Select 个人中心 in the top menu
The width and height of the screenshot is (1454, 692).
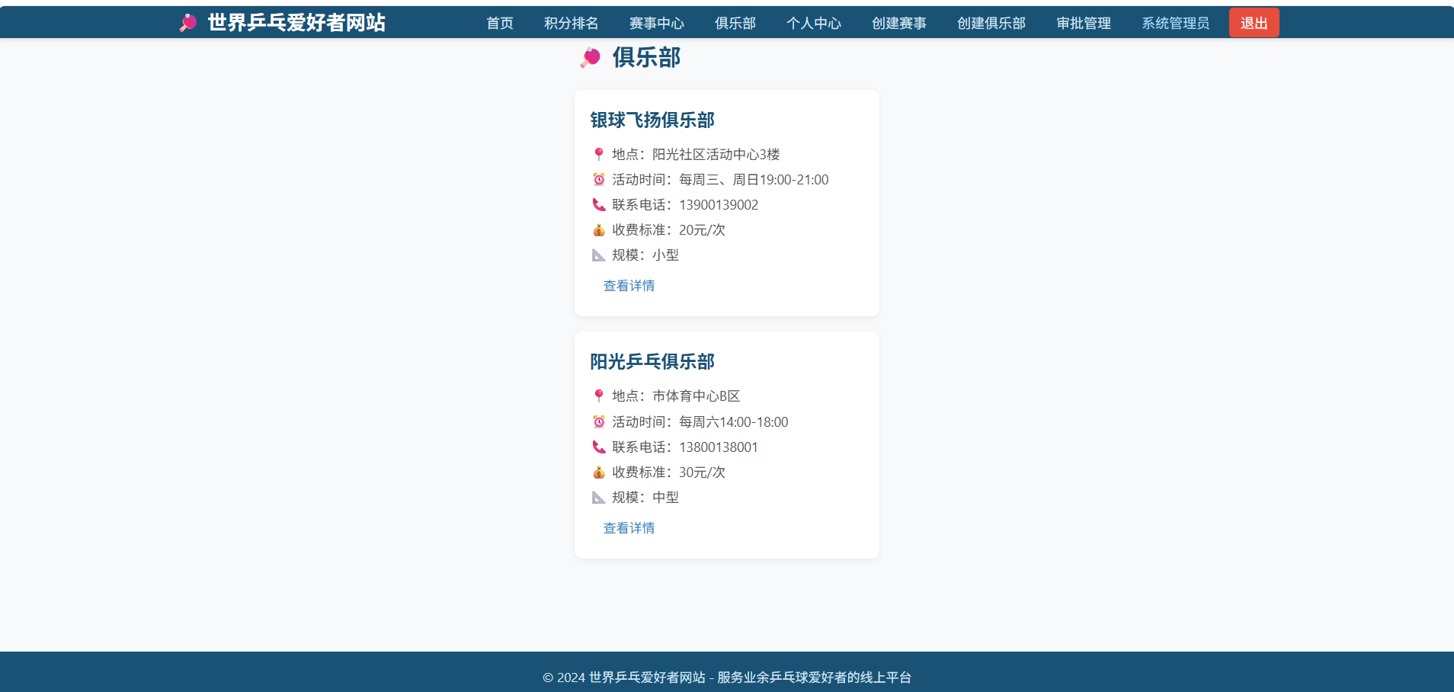[814, 23]
